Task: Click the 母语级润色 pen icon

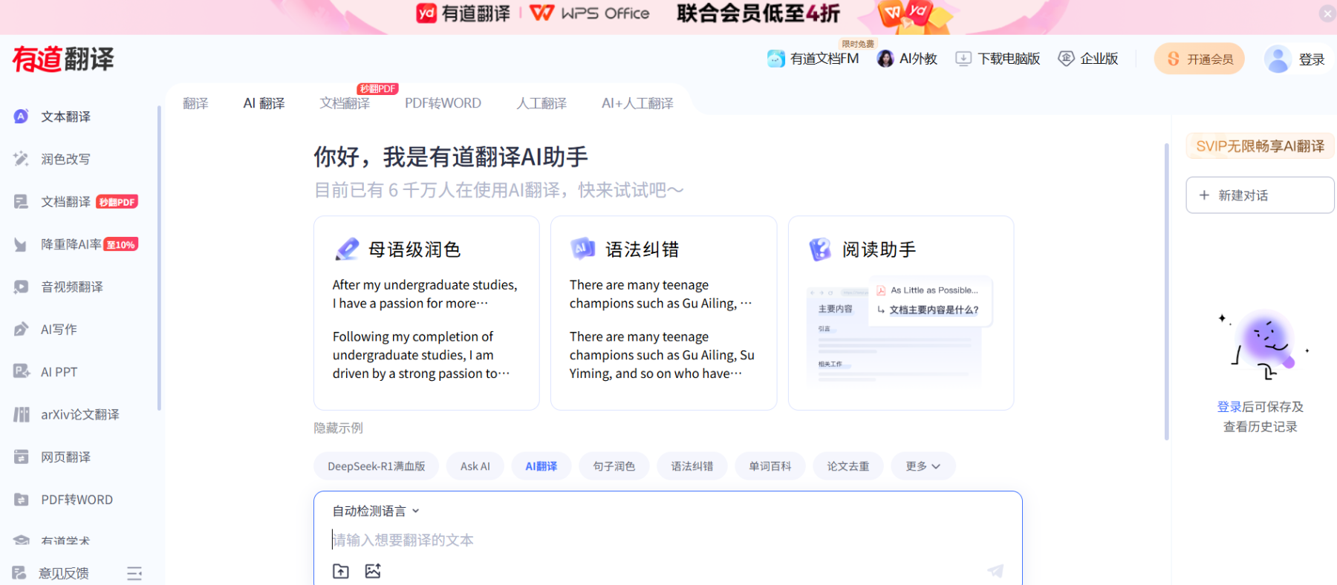Action: (x=347, y=249)
